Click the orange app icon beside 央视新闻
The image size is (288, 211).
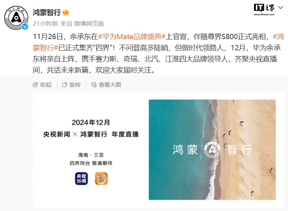101,179
